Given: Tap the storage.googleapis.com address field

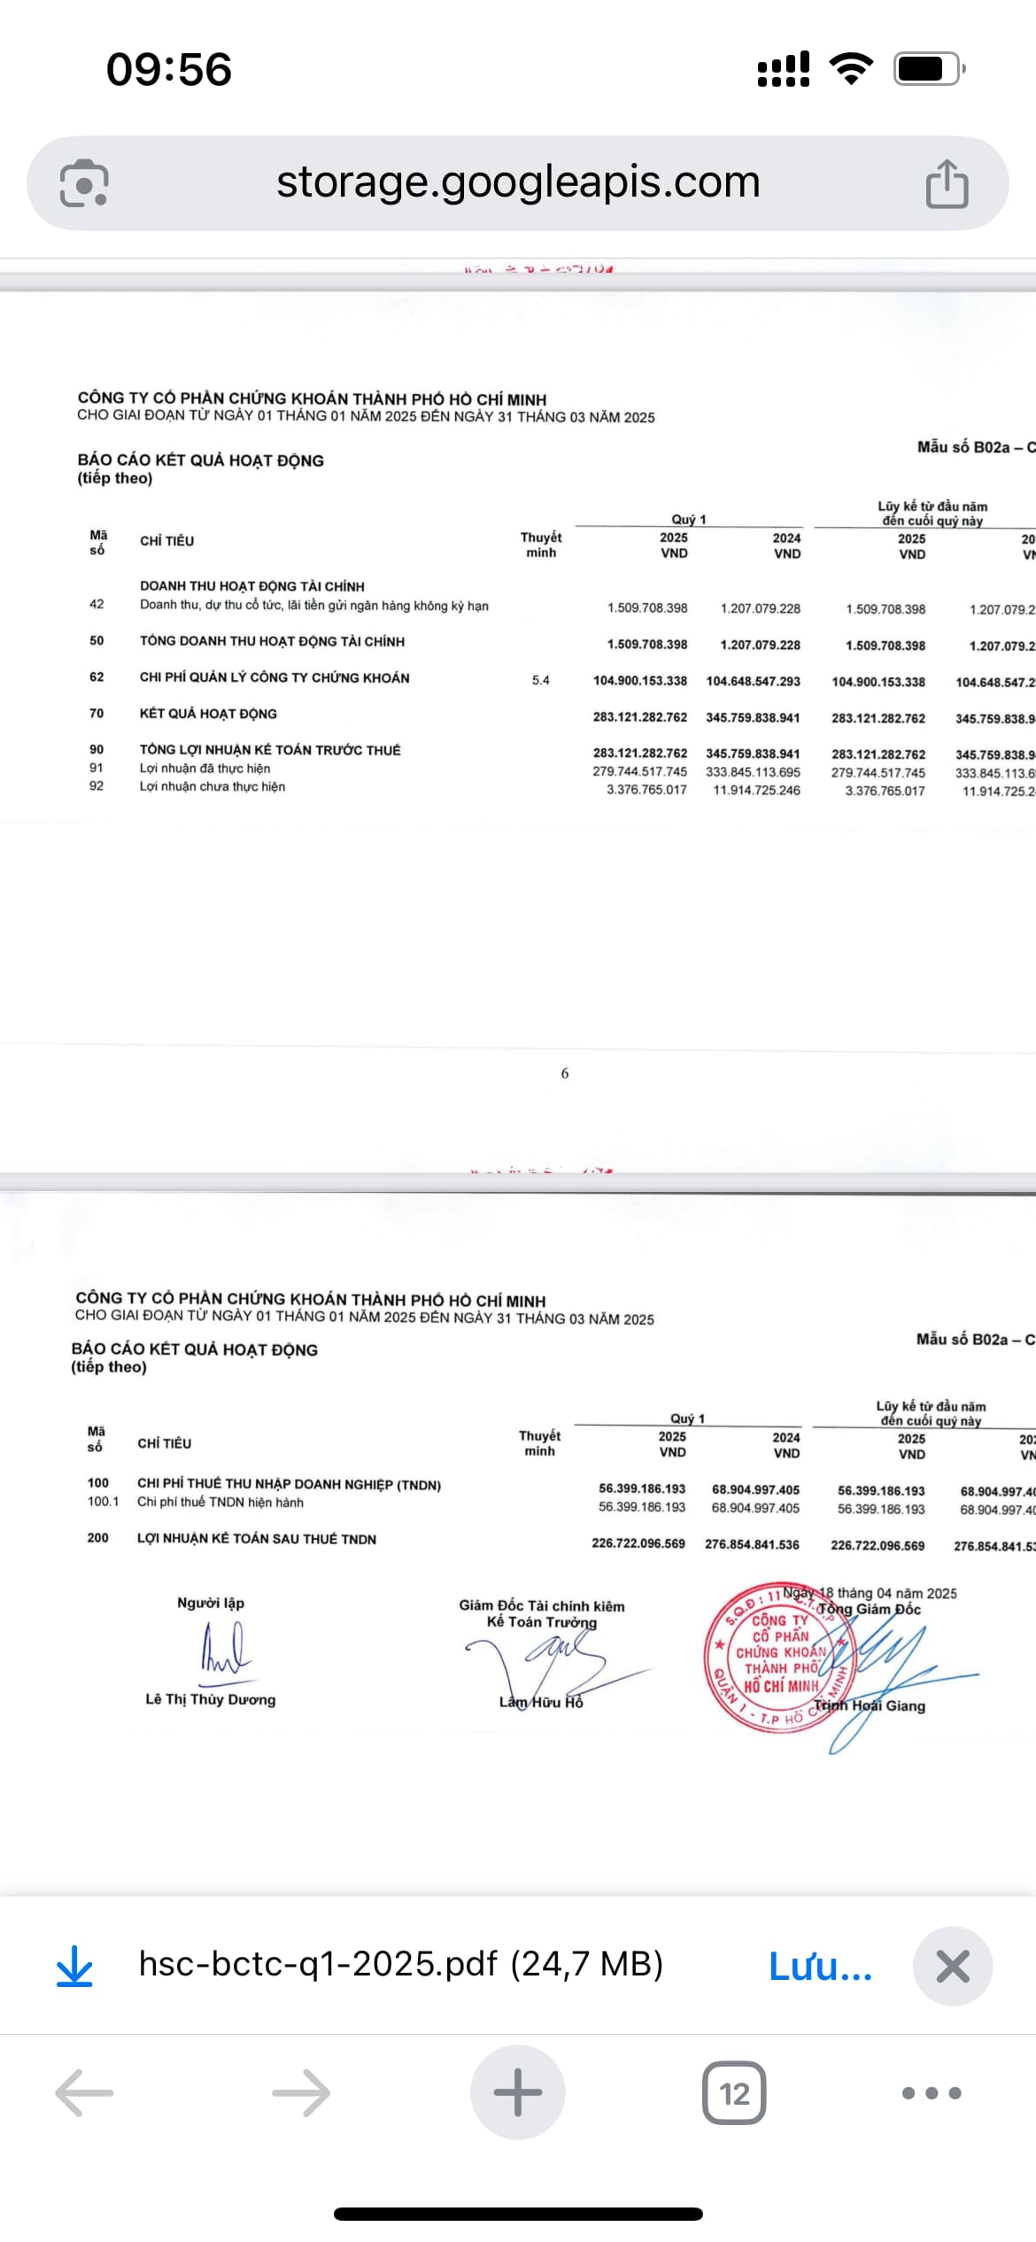Looking at the screenshot, I should (x=518, y=182).
